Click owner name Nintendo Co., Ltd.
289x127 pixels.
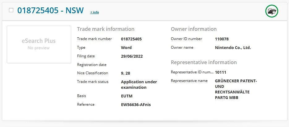[x=233, y=48]
